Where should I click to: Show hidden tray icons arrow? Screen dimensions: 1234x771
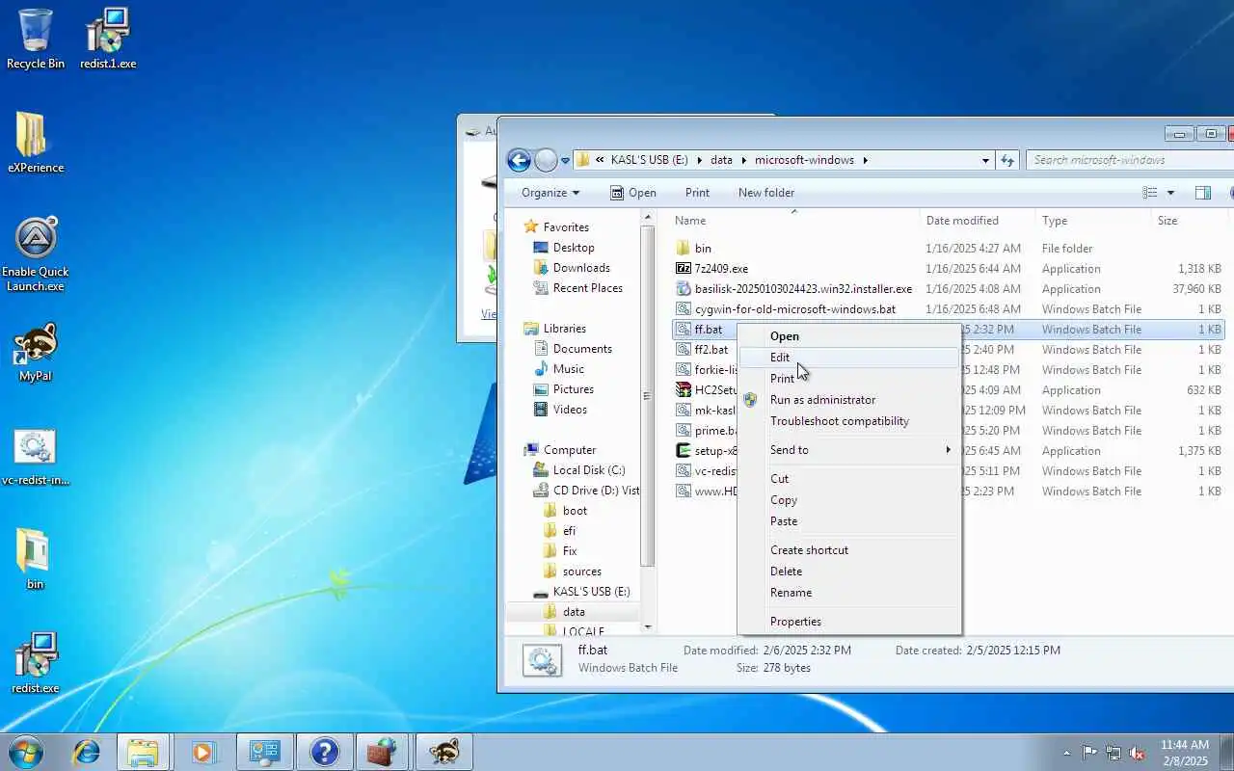[1066, 753]
